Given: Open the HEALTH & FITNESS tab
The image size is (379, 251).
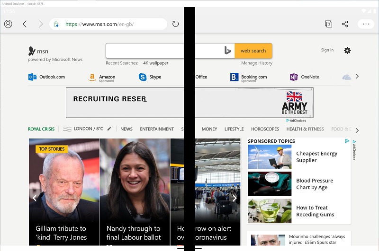Looking at the screenshot, I should (x=305, y=129).
